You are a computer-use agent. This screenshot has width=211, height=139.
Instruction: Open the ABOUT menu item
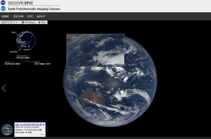(x=41, y=16)
